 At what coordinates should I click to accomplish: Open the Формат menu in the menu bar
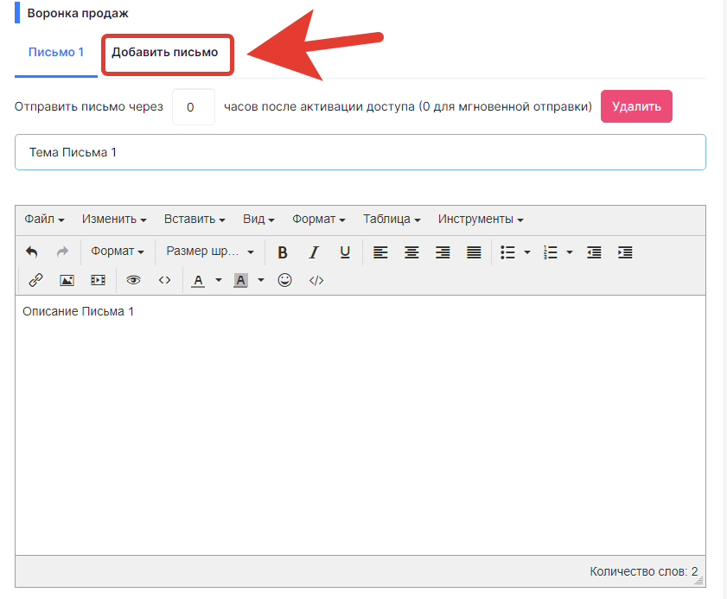(x=318, y=219)
